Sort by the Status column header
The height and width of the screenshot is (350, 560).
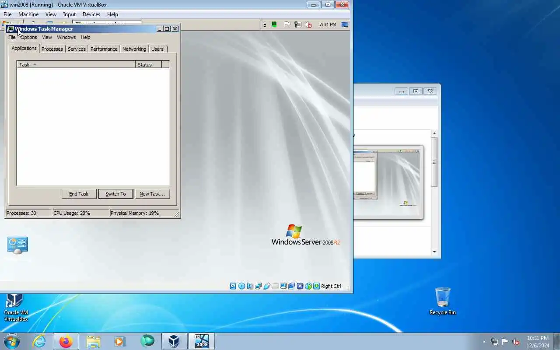tap(148, 65)
